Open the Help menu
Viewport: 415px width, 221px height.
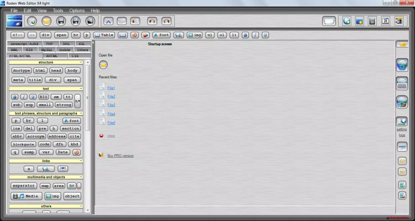pyautogui.click(x=95, y=10)
